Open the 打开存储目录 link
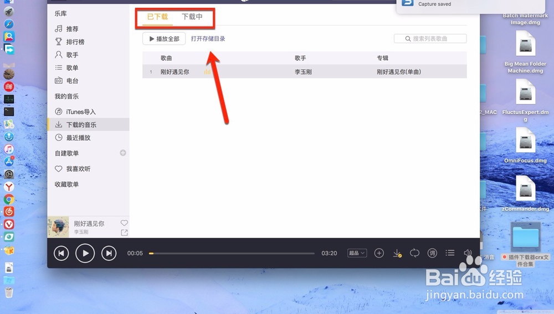Viewport: 554px width, 314px height. click(208, 39)
